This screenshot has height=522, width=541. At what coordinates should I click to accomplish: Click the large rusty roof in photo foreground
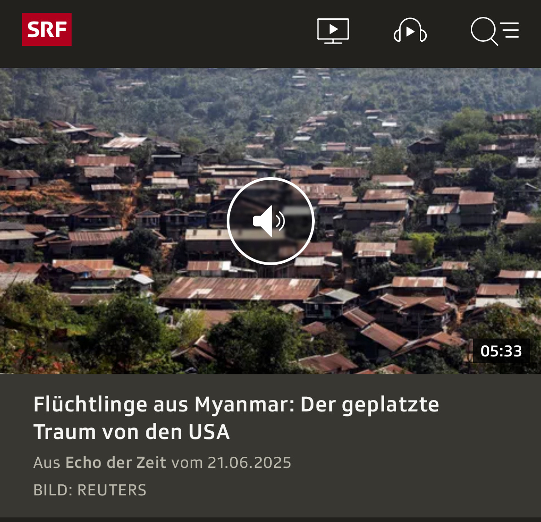pyautogui.click(x=239, y=289)
